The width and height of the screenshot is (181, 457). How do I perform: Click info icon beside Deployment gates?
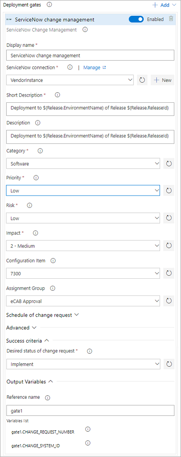(49, 5)
